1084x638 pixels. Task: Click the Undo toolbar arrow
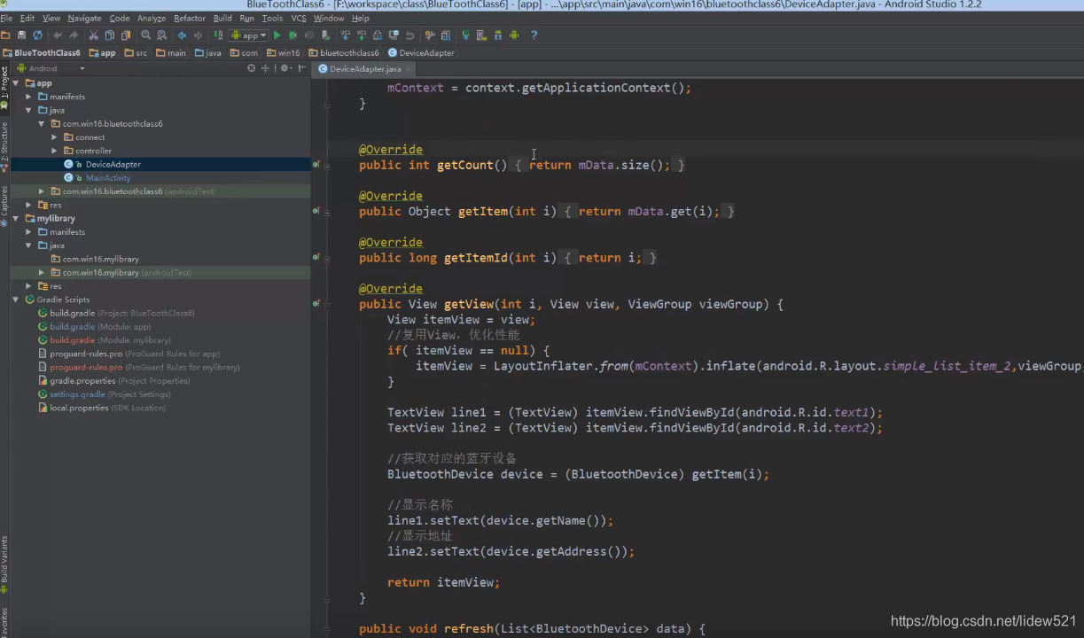pyautogui.click(x=58, y=35)
